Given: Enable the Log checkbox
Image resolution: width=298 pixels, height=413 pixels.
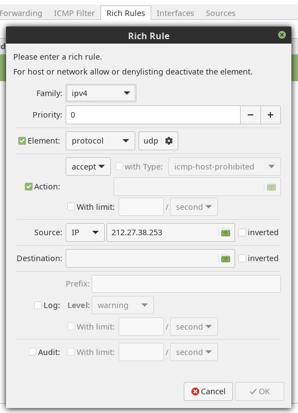Looking at the screenshot, I should pyautogui.click(x=38, y=305).
